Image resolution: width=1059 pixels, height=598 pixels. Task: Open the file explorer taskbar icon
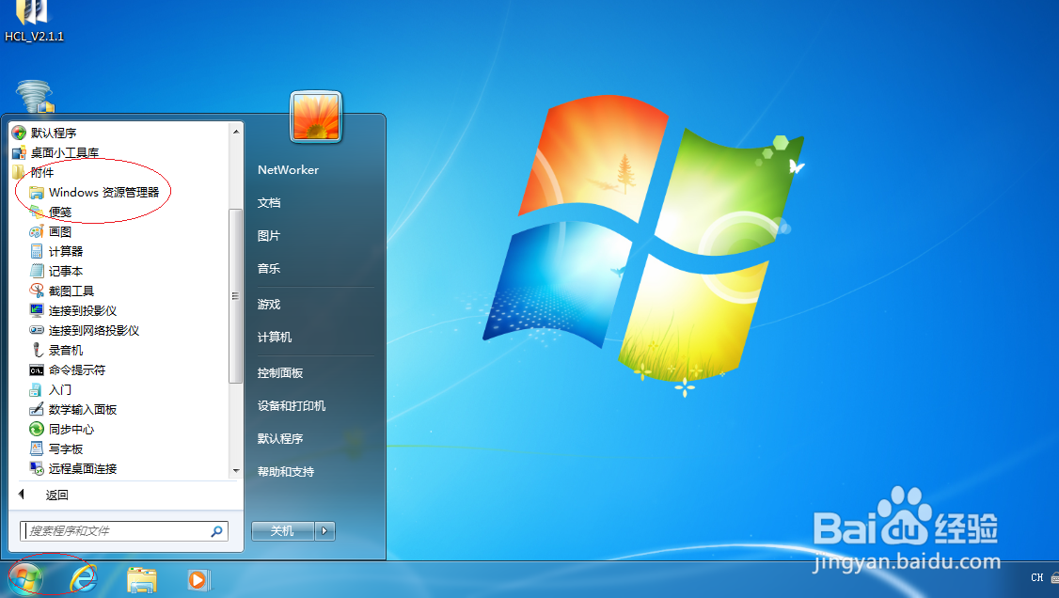click(x=142, y=580)
